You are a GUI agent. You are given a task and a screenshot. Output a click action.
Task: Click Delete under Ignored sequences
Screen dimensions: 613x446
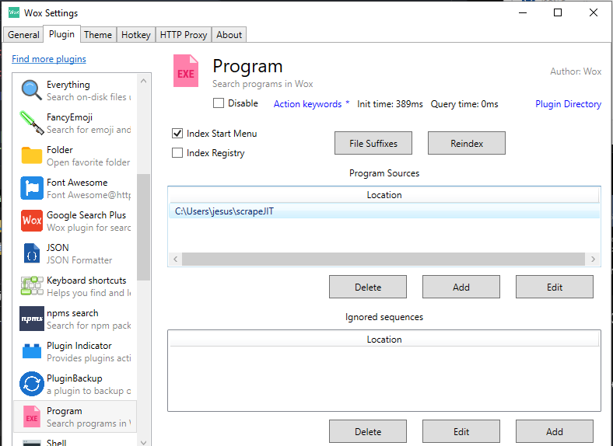367,431
